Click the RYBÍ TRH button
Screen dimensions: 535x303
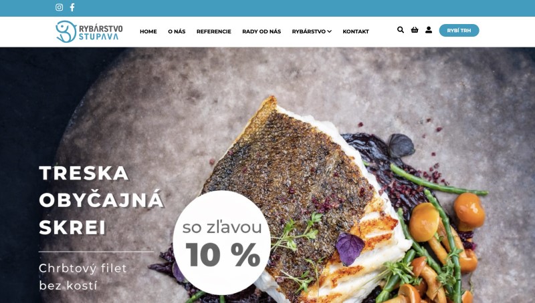tap(459, 30)
